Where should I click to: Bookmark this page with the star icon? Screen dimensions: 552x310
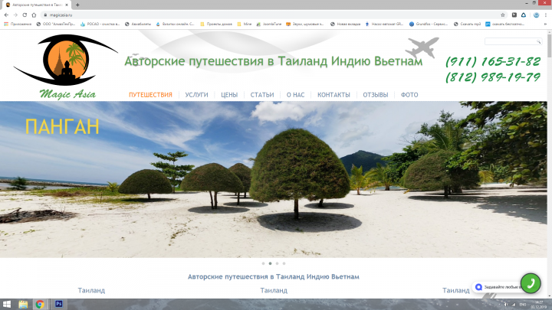click(503, 15)
